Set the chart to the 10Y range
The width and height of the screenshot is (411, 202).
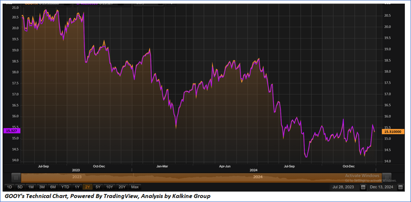pos(110,187)
